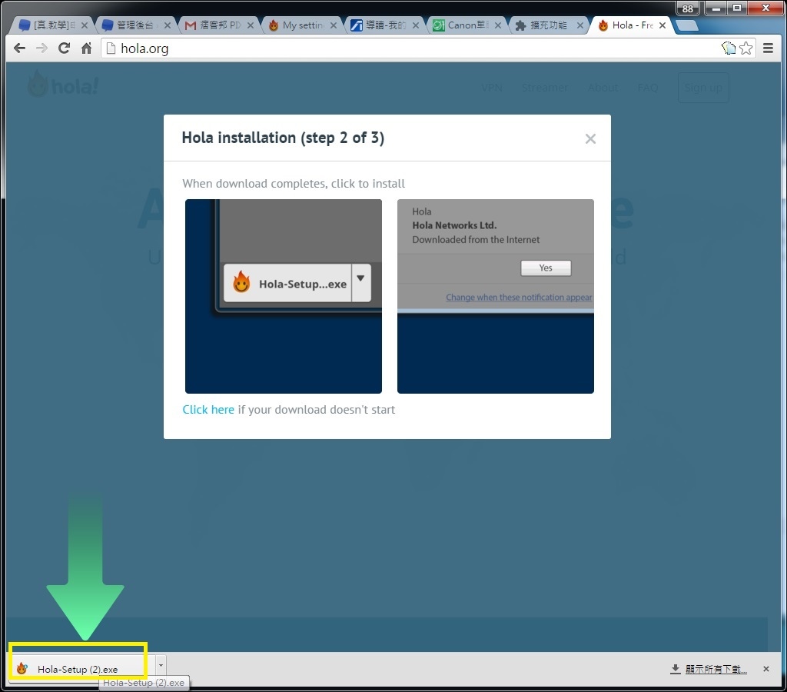Click the Hola Networks Ltd. Yes illustration thumbnail
This screenshot has height=692, width=787.
496,296
